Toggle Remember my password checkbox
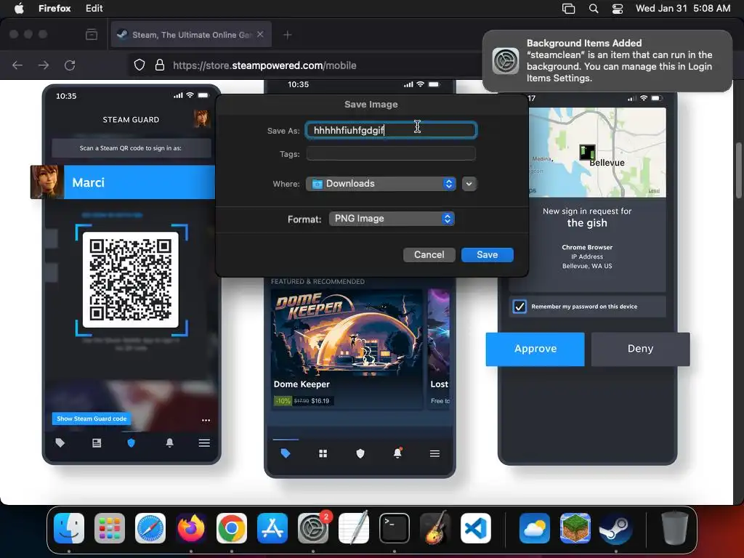Viewport: 744px width, 558px height. pyautogui.click(x=519, y=306)
